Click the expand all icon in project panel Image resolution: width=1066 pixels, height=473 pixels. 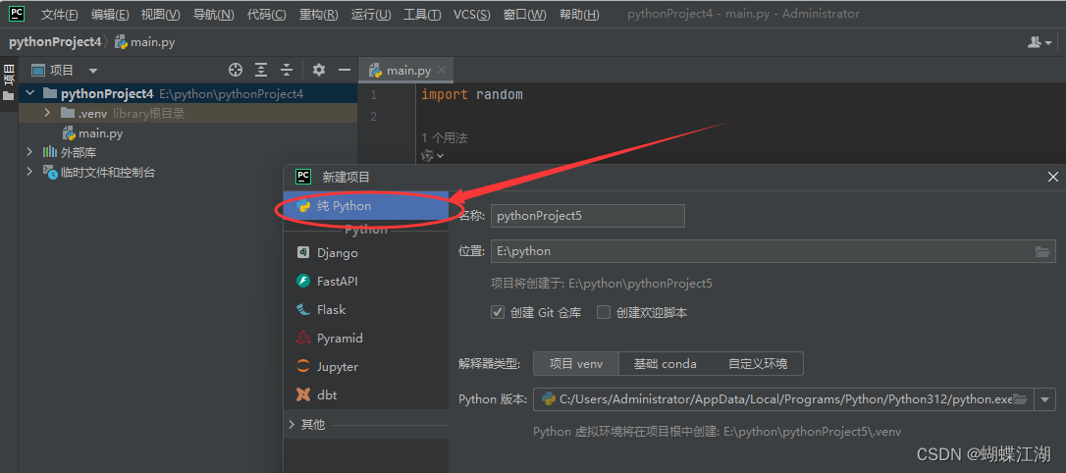[261, 70]
